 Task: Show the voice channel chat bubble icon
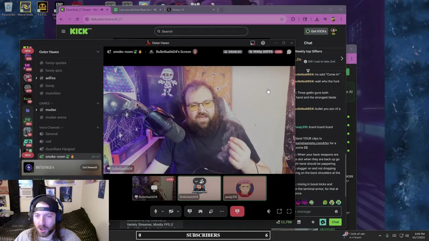pos(289,52)
